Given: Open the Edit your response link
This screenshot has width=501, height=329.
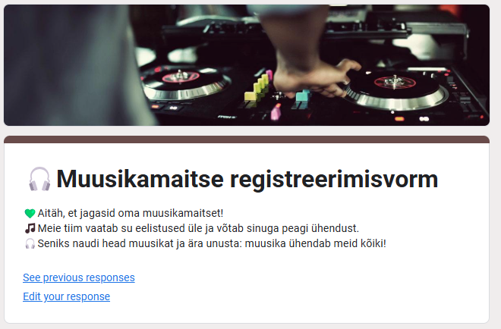Looking at the screenshot, I should point(67,296).
